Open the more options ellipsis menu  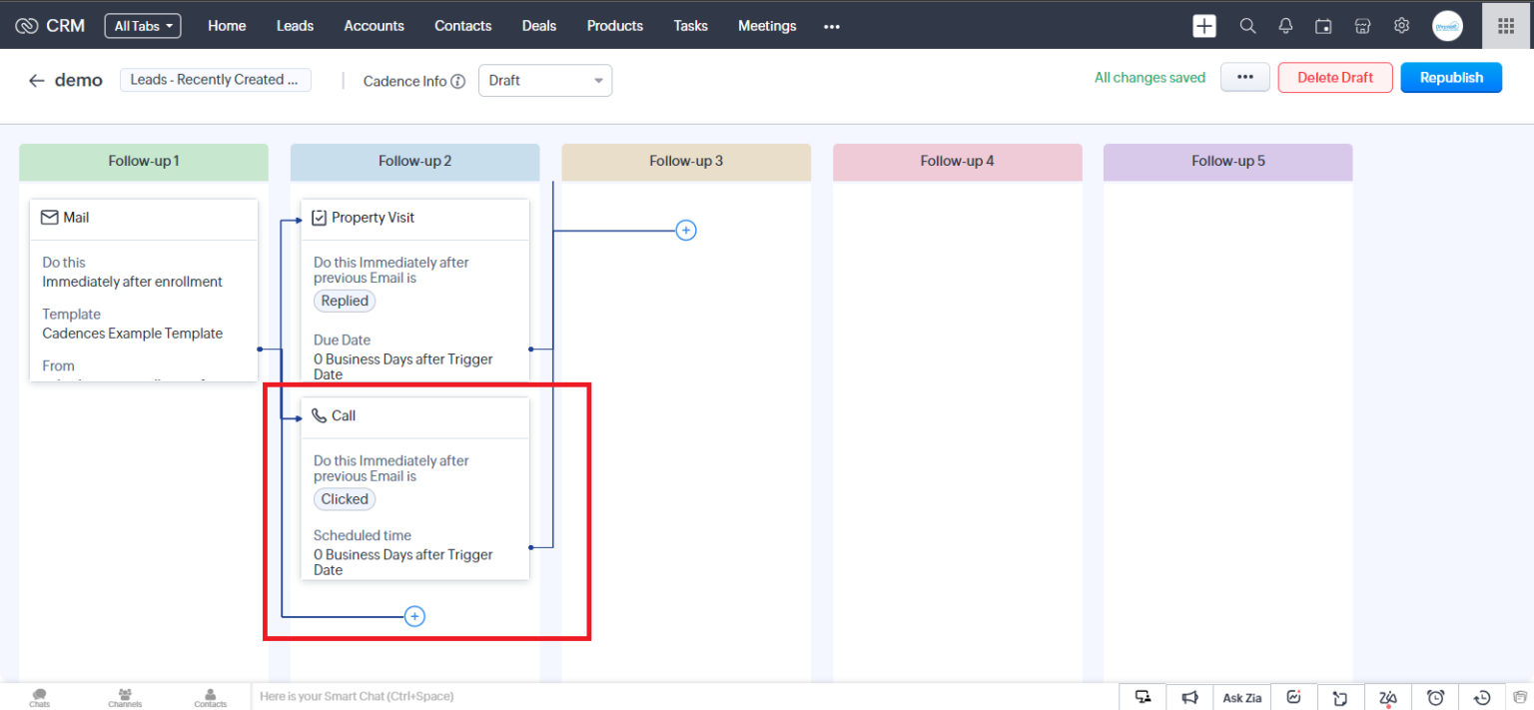1244,77
